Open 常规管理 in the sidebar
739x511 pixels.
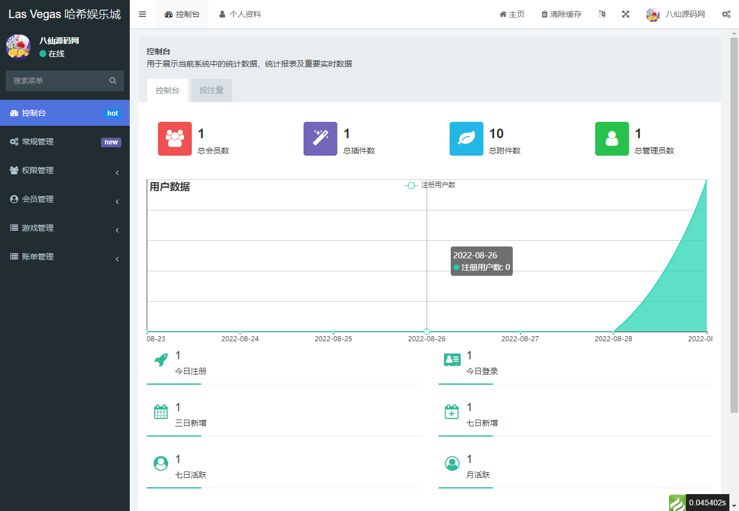point(65,142)
